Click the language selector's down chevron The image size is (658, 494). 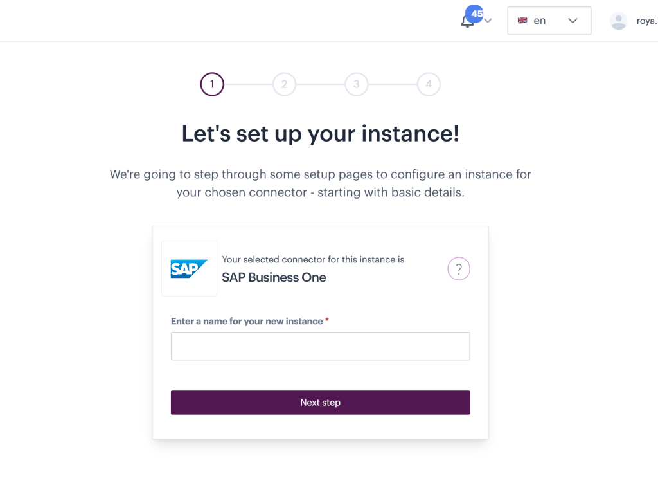[x=573, y=21]
